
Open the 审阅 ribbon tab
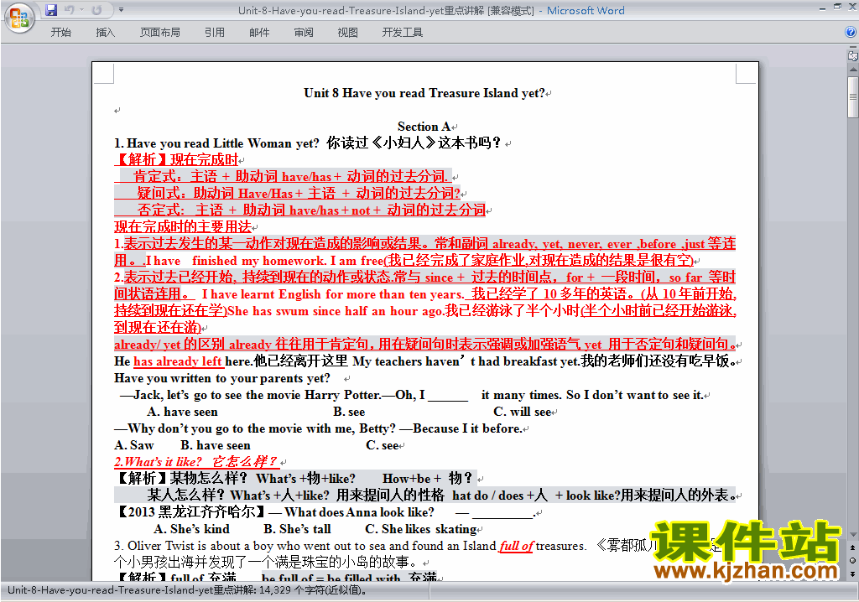[x=304, y=33]
